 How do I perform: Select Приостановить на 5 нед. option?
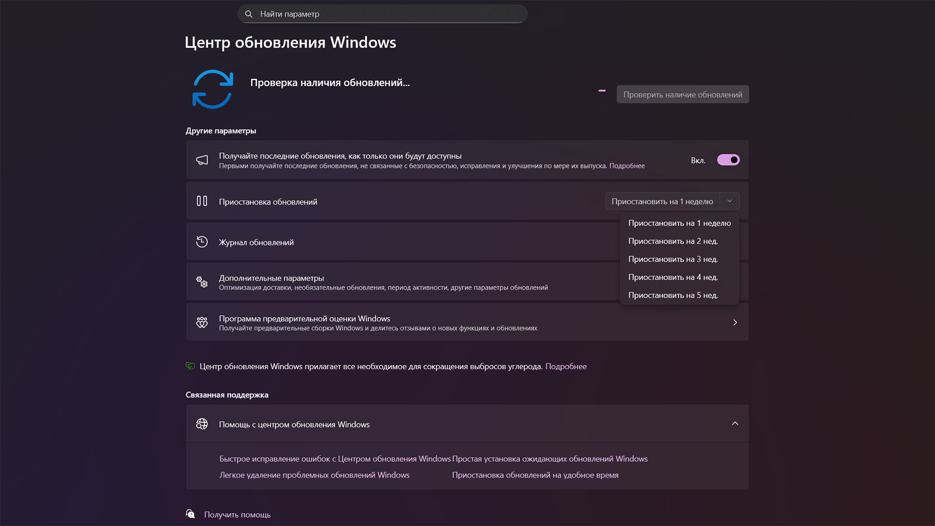[680, 295]
